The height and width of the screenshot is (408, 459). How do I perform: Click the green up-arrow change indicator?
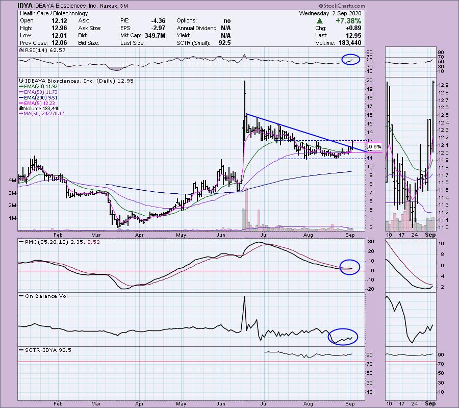tap(320, 21)
